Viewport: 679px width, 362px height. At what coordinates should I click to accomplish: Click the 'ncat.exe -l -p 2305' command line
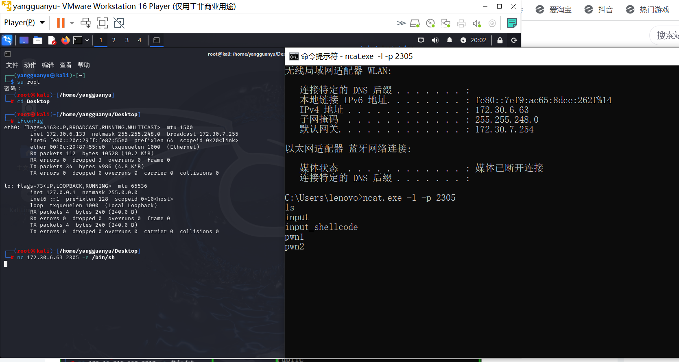pyautogui.click(x=409, y=198)
